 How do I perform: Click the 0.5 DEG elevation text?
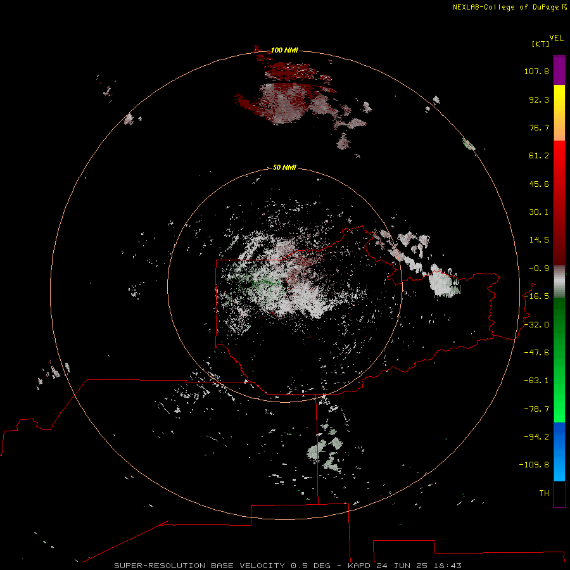pos(311,566)
